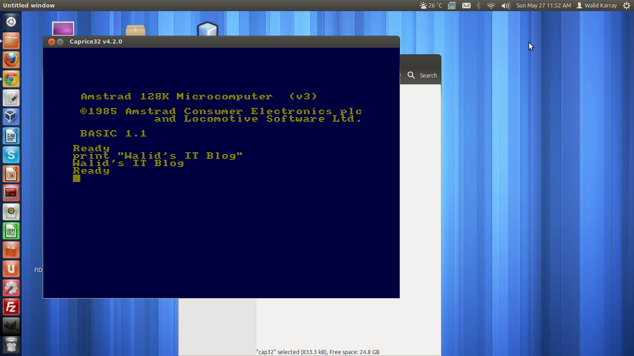Click the "cap32" selected status text
634x356 pixels.
click(x=317, y=352)
